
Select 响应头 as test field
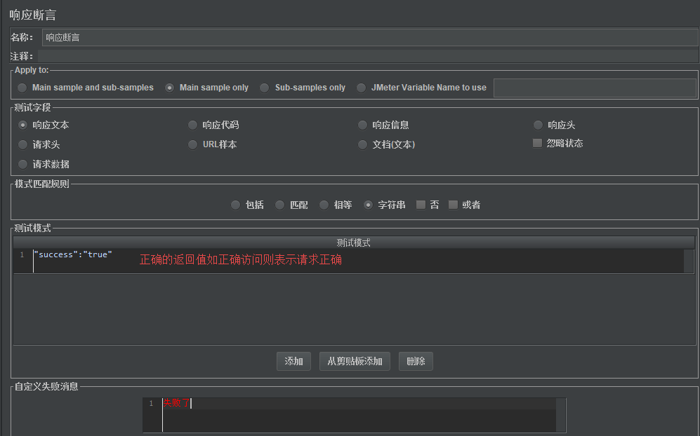[538, 125]
